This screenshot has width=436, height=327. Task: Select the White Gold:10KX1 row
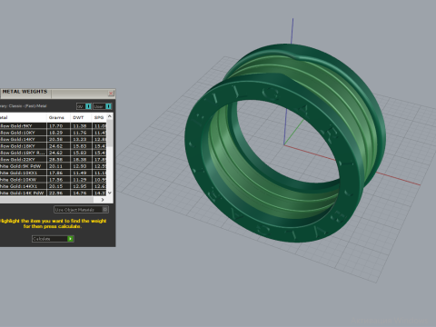(53, 173)
